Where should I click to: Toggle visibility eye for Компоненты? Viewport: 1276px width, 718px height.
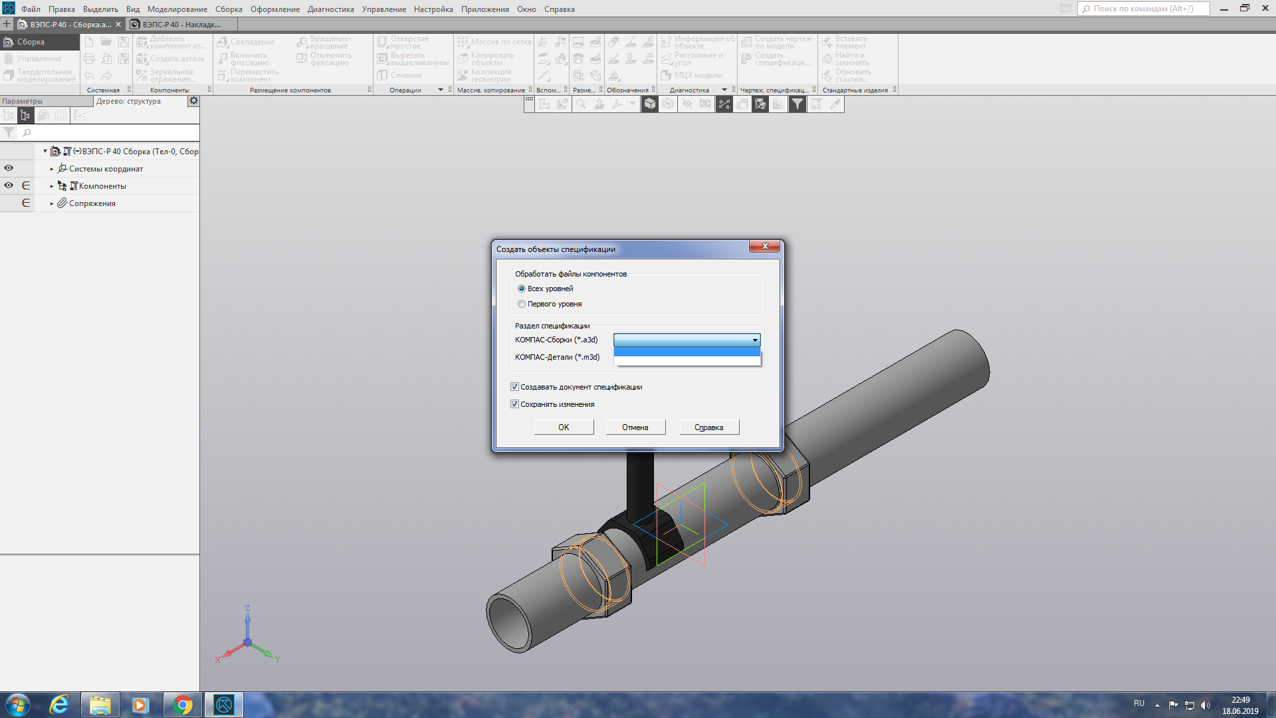pyautogui.click(x=9, y=185)
